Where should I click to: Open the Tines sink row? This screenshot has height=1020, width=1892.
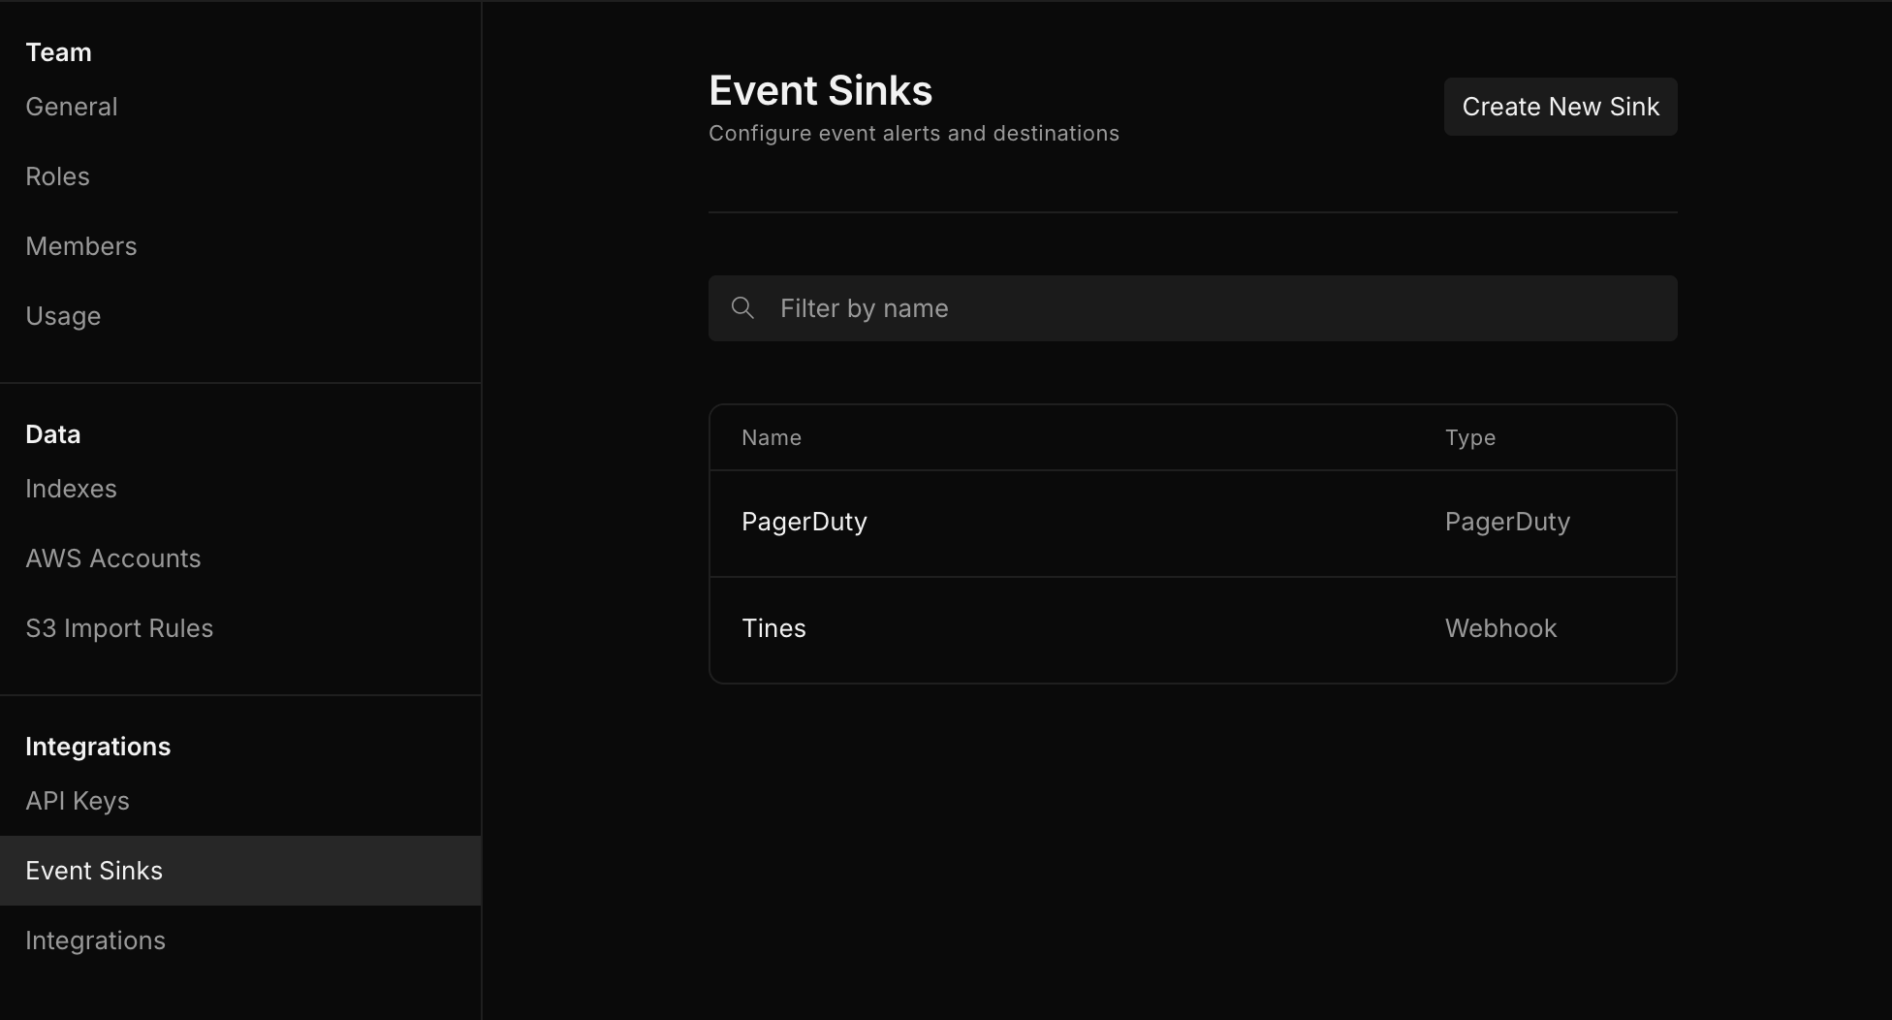(773, 629)
